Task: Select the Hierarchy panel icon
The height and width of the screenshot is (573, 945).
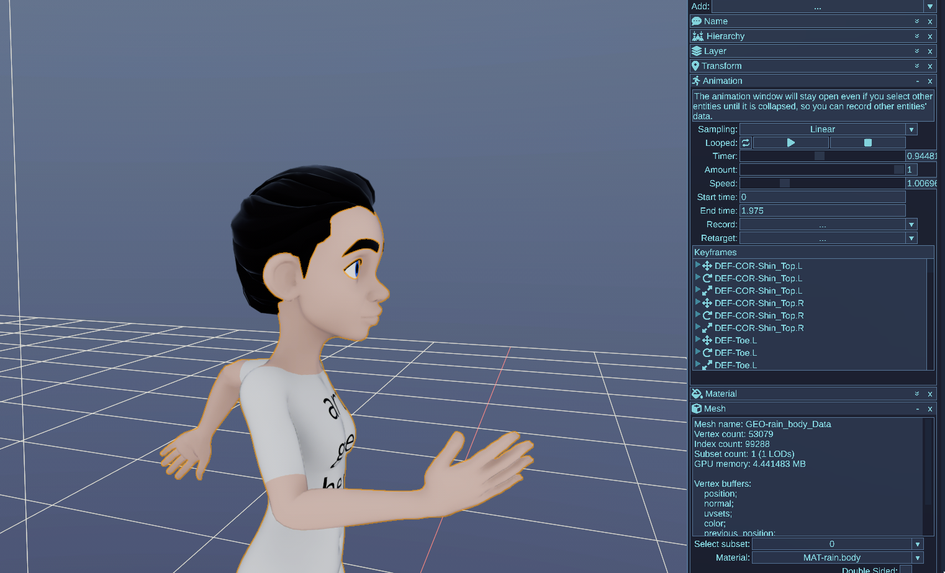Action: click(x=697, y=35)
